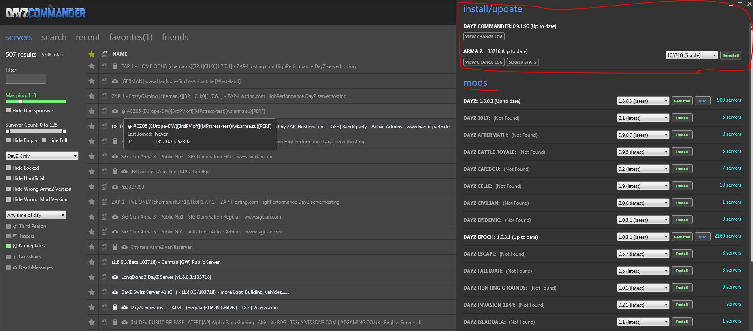
Task: Open the friends tab
Action: 175,37
